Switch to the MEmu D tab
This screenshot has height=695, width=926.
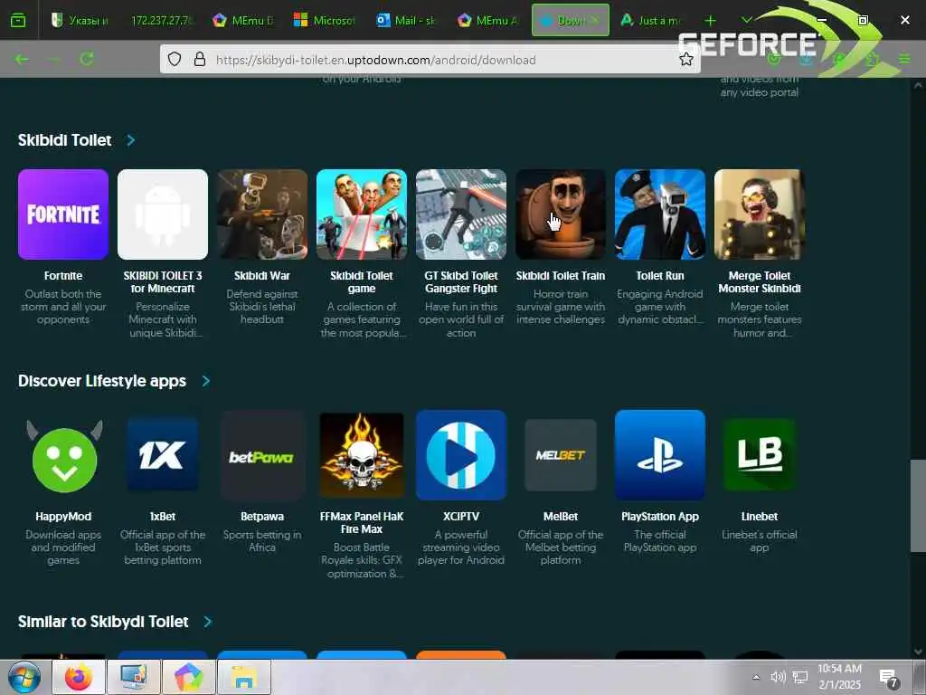tap(242, 20)
